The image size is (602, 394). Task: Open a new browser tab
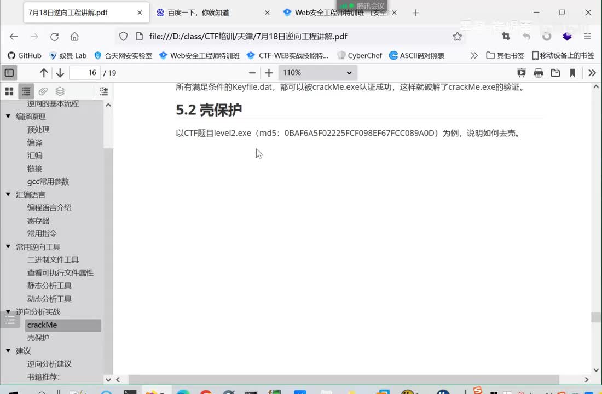coord(416,13)
